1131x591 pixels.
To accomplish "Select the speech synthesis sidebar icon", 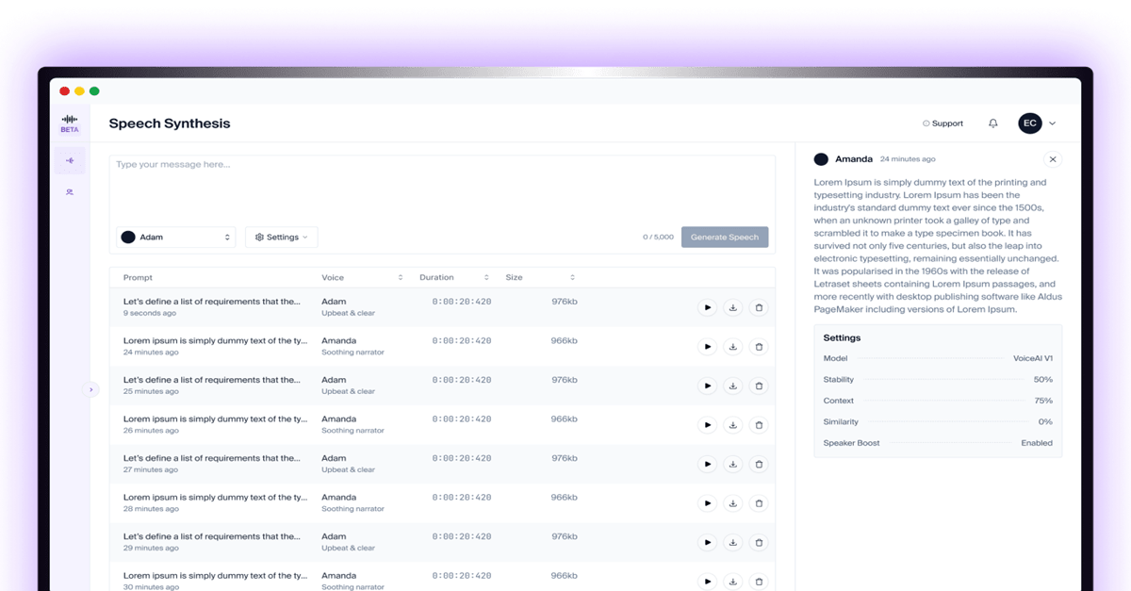I will click(69, 160).
